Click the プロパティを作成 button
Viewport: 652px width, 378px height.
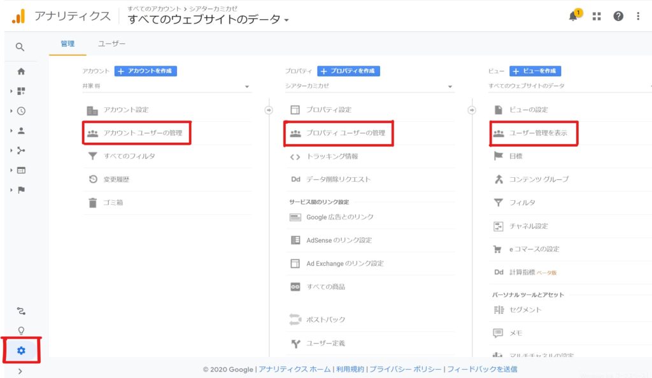(348, 71)
